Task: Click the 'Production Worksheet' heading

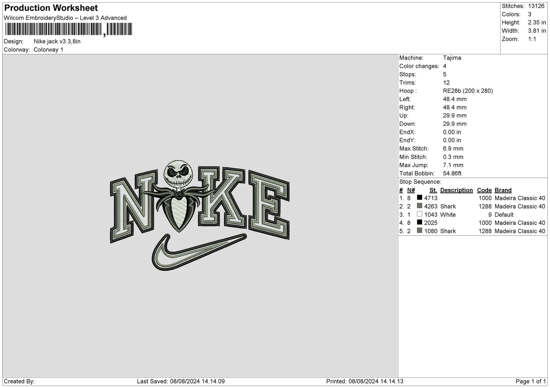Action: coord(51,8)
